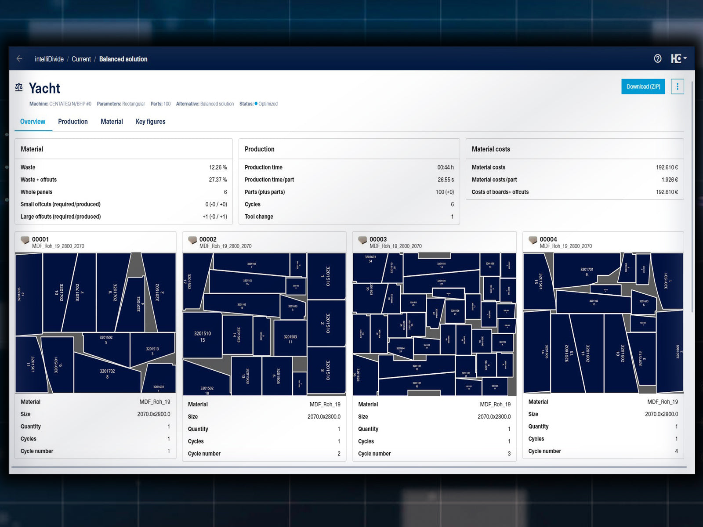Select the Overview tab

[33, 122]
